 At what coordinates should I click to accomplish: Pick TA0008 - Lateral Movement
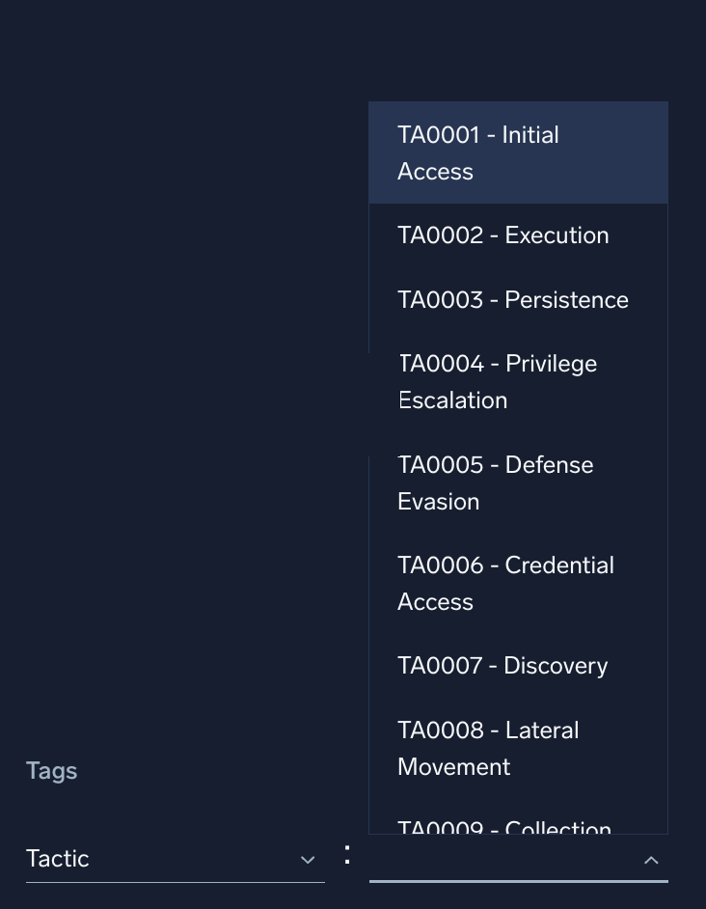488,748
